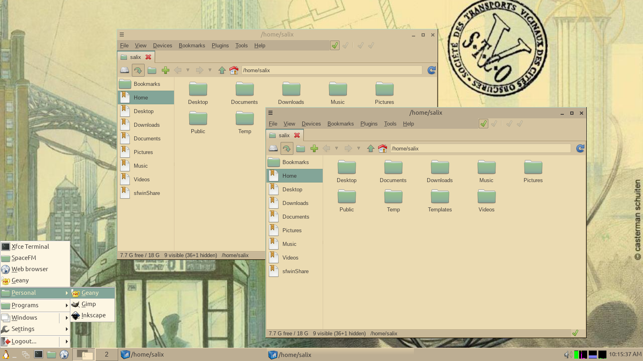The height and width of the screenshot is (361, 643).
Task: Open the Tools menu in the back window
Action: [242, 45]
